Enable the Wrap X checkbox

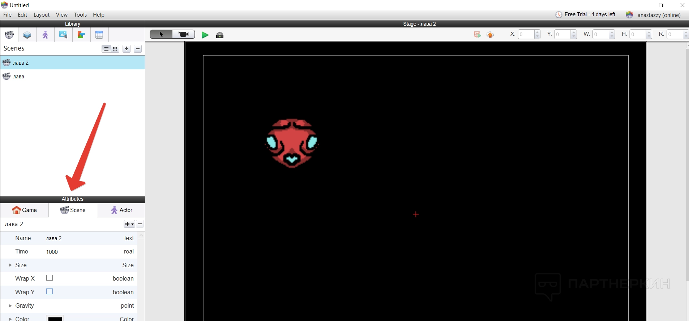[50, 278]
